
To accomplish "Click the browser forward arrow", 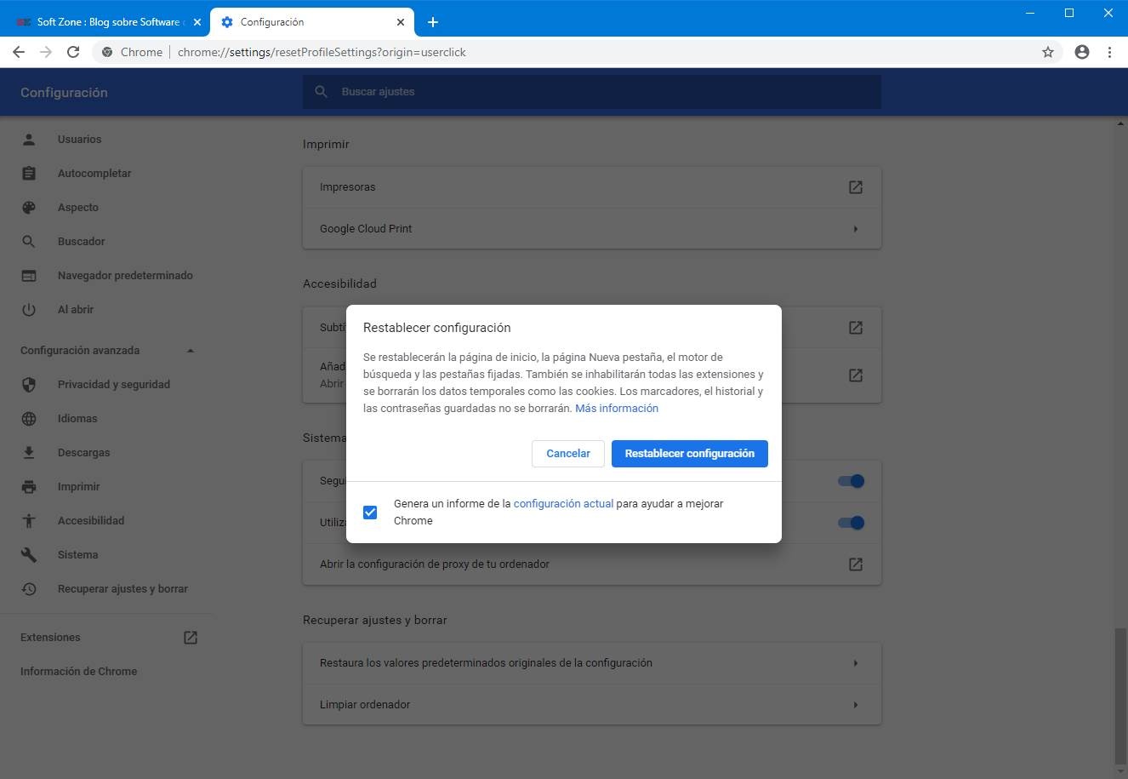I will pos(46,52).
